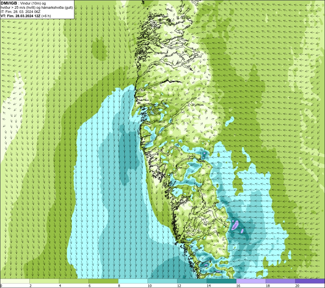Image resolution: width=325 pixels, height=288 pixels.
Task: Click the 0–2 m/s pale color swatch
Action: tap(15, 281)
